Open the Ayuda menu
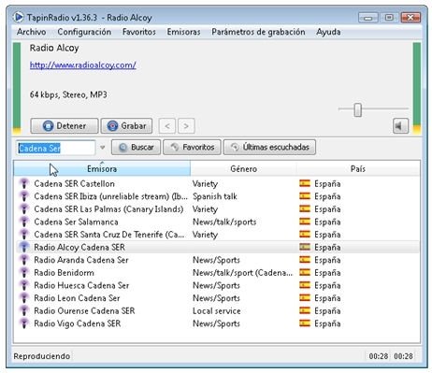 point(328,32)
